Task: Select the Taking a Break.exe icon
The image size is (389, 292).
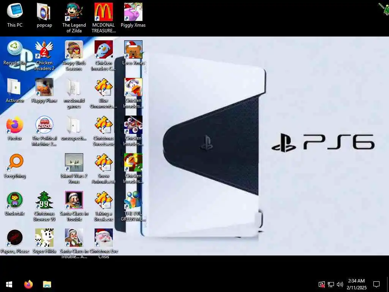Action: pyautogui.click(x=103, y=200)
